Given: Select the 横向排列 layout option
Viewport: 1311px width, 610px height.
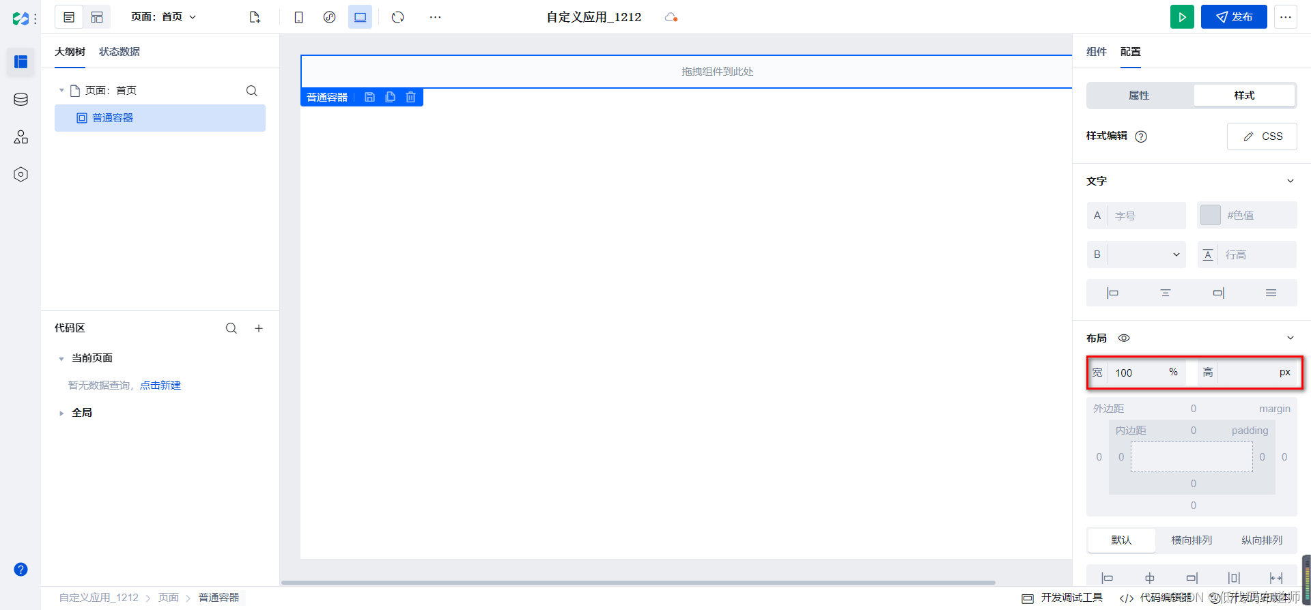Looking at the screenshot, I should [1192, 540].
